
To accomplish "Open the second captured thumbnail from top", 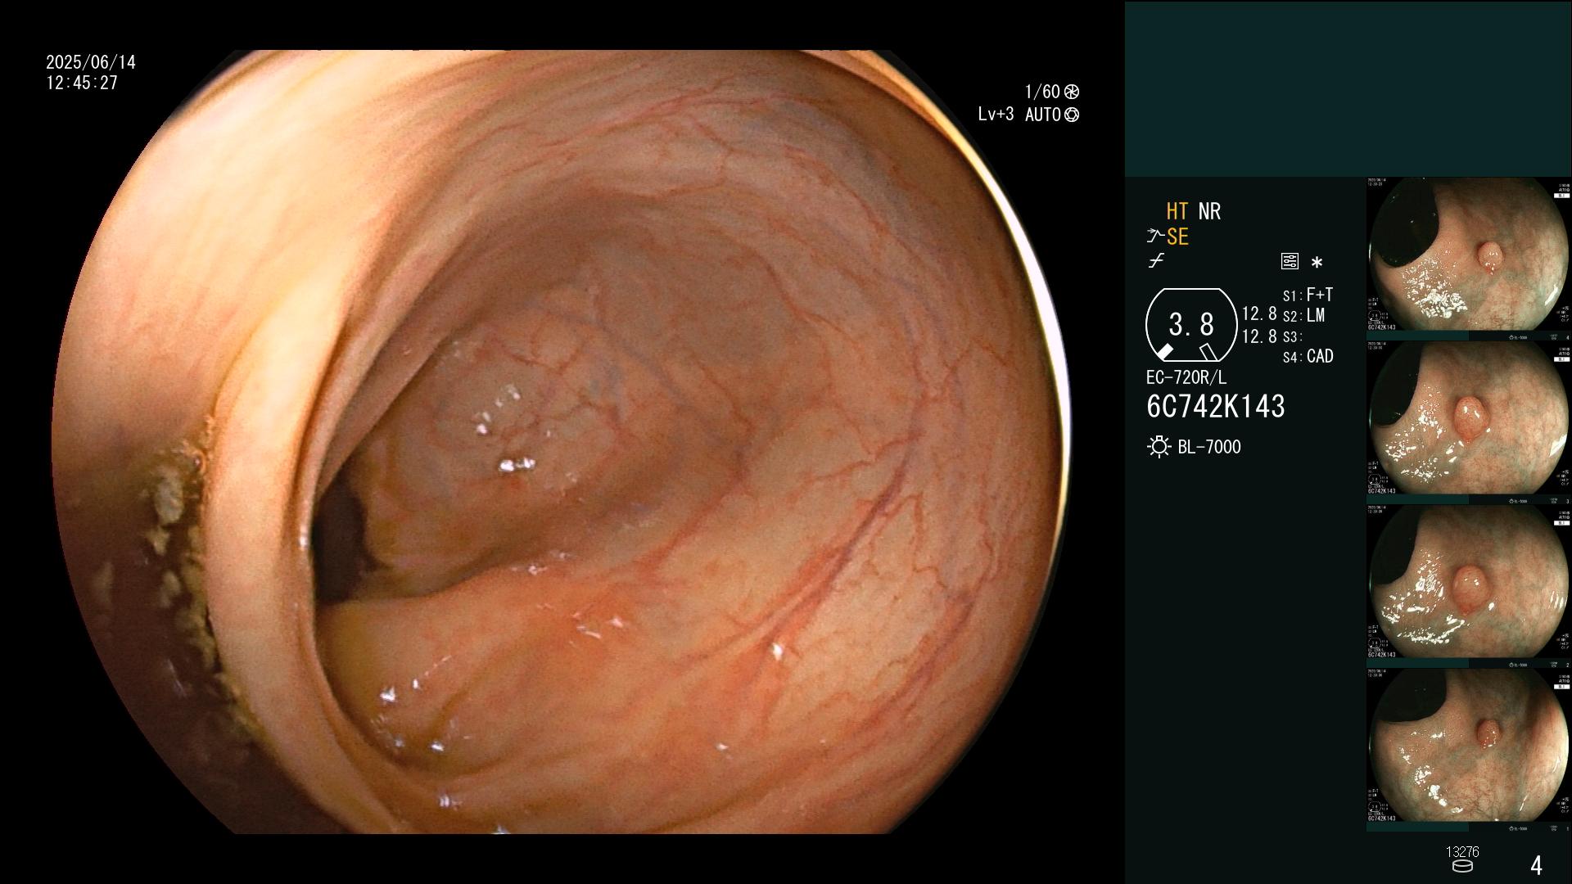I will (1469, 422).
